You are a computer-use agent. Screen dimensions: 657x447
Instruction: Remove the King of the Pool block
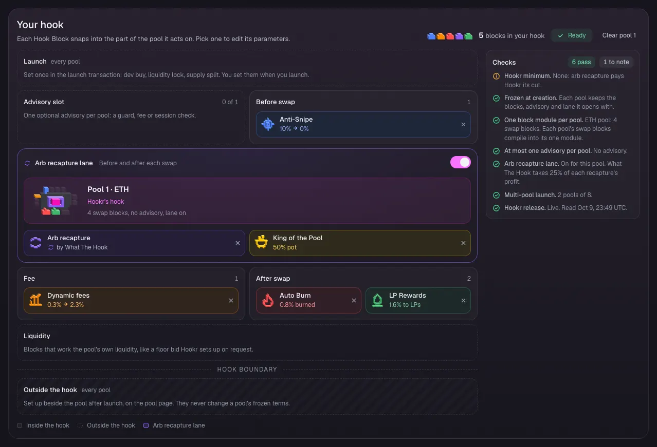point(463,243)
